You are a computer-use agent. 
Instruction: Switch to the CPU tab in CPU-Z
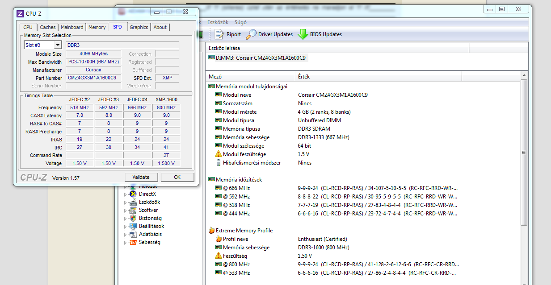[x=28, y=27]
